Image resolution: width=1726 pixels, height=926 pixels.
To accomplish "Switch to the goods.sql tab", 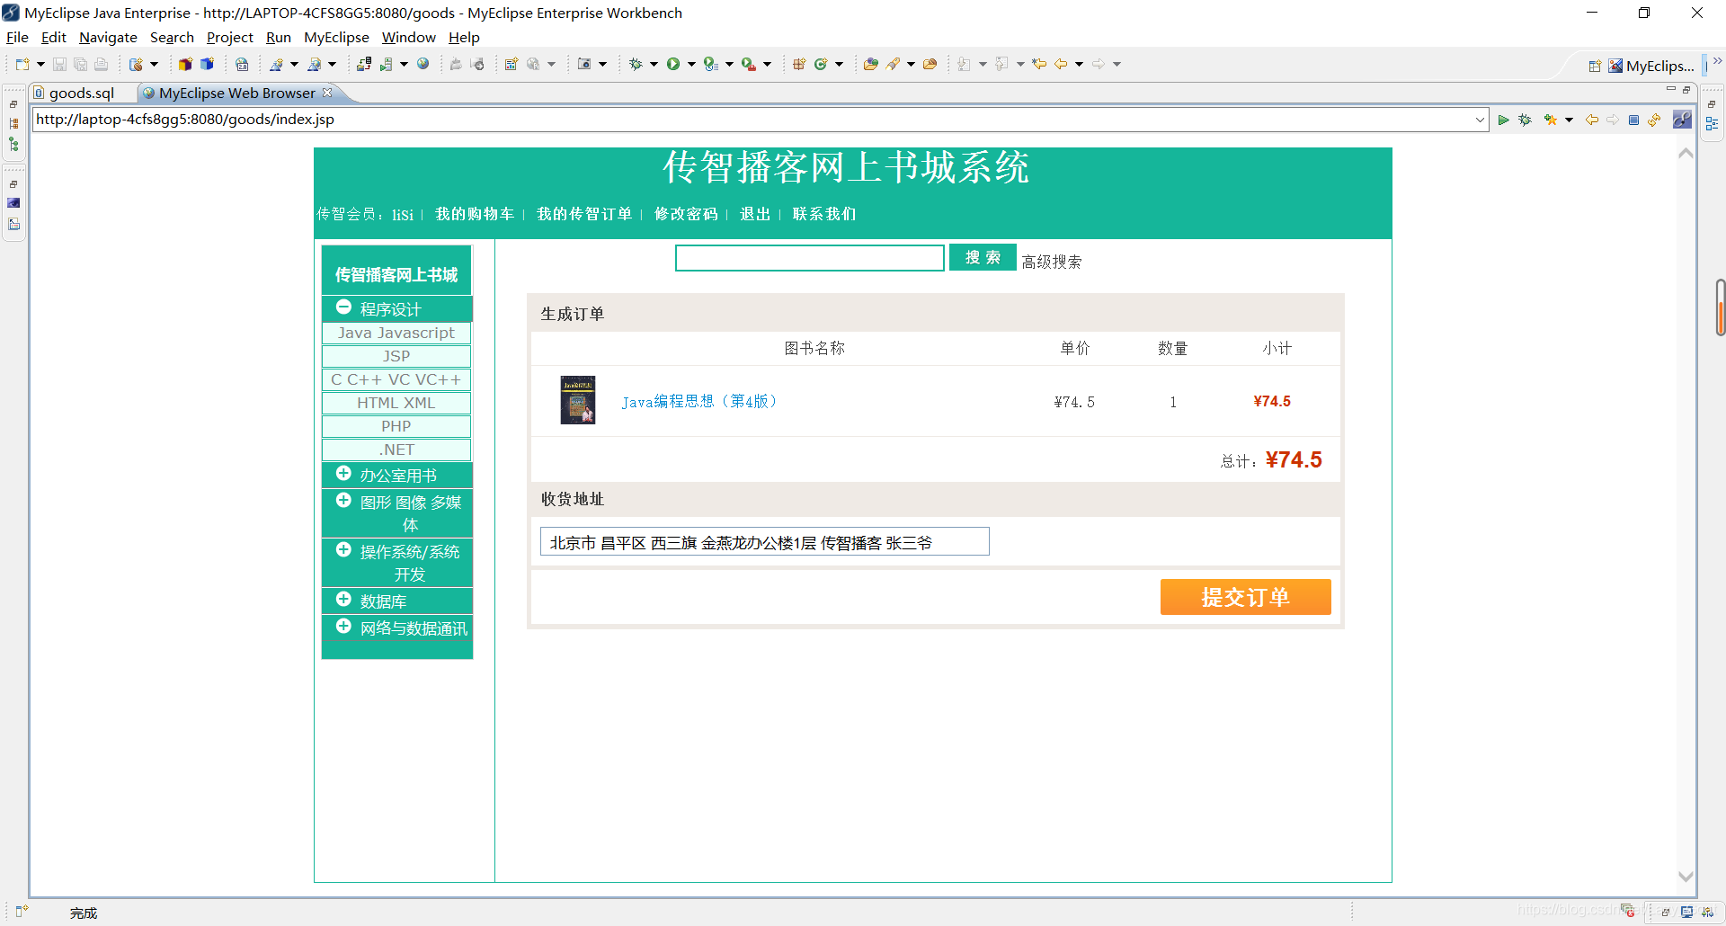I will (79, 93).
